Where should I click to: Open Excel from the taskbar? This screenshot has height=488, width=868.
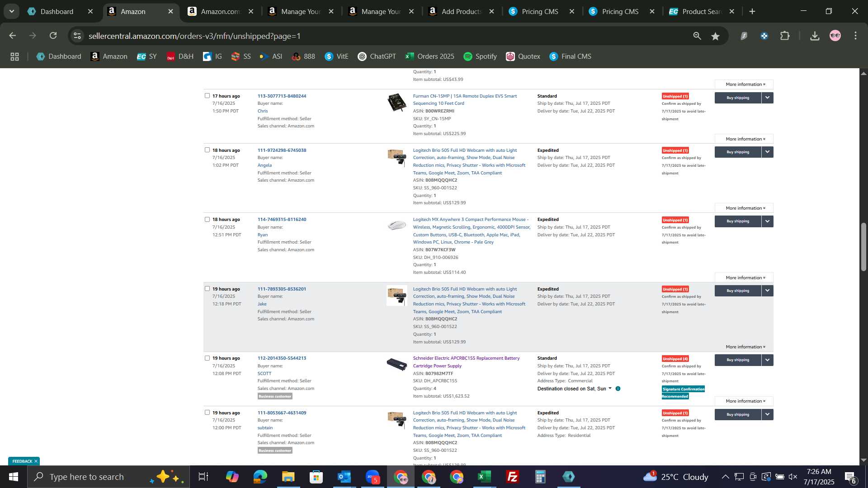pyautogui.click(x=484, y=477)
